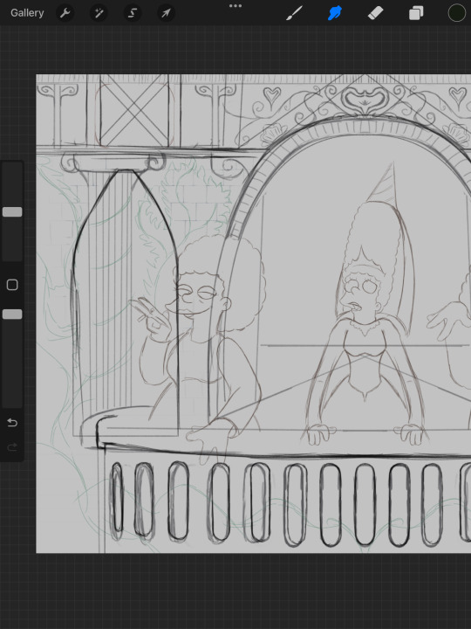The height and width of the screenshot is (629, 471).
Task: Activate the Transform arrow tool
Action: pos(166,13)
